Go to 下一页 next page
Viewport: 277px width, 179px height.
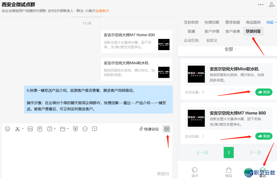pyautogui.click(x=255, y=153)
